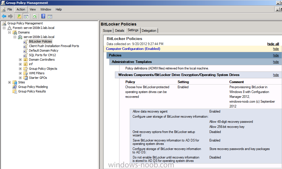Select BitLocker Policies in the tree
The image size is (282, 169).
40,41
